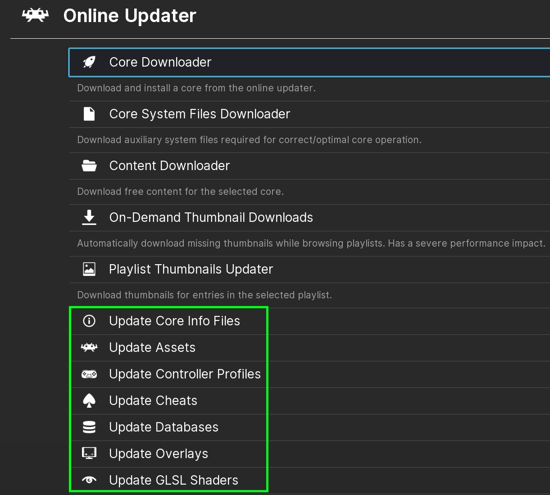Click the info circle icon for Core Info Files

[89, 321]
